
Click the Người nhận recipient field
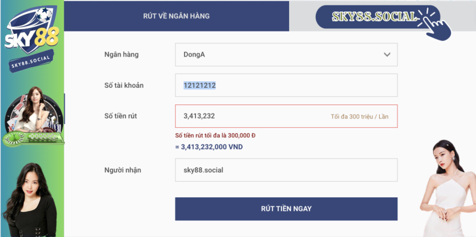[x=286, y=170]
